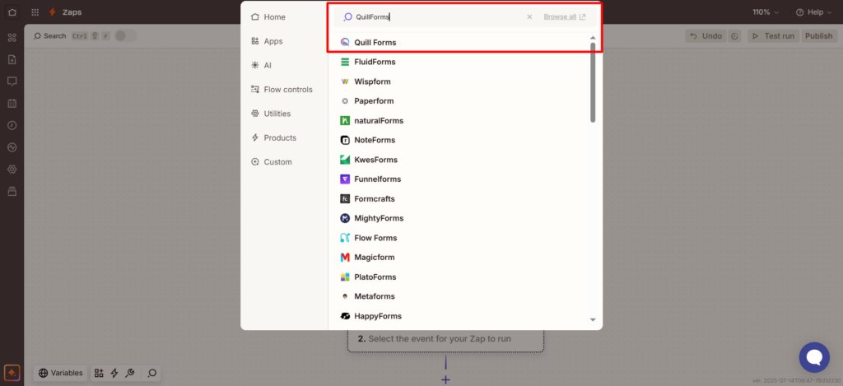Open the calendar icon in left sidebar
This screenshot has height=386, width=843.
12,103
